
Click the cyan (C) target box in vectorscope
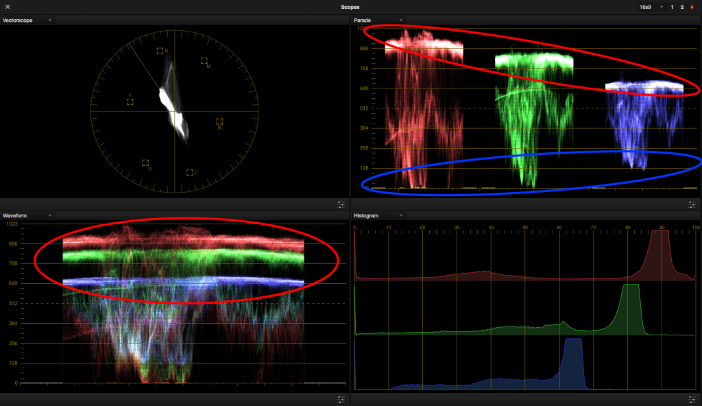point(189,172)
